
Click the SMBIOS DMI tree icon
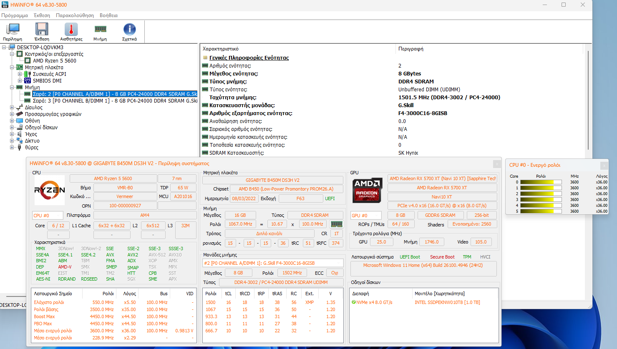[28, 81]
